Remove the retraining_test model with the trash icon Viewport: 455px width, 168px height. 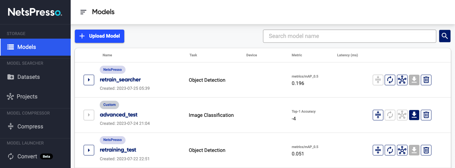click(x=426, y=150)
